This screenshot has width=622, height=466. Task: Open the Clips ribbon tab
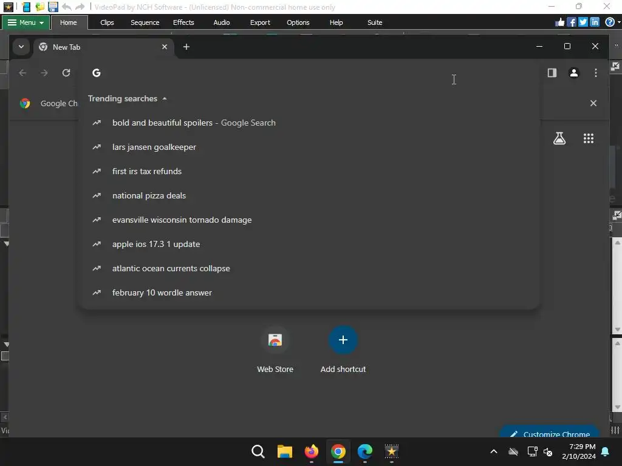107,22
